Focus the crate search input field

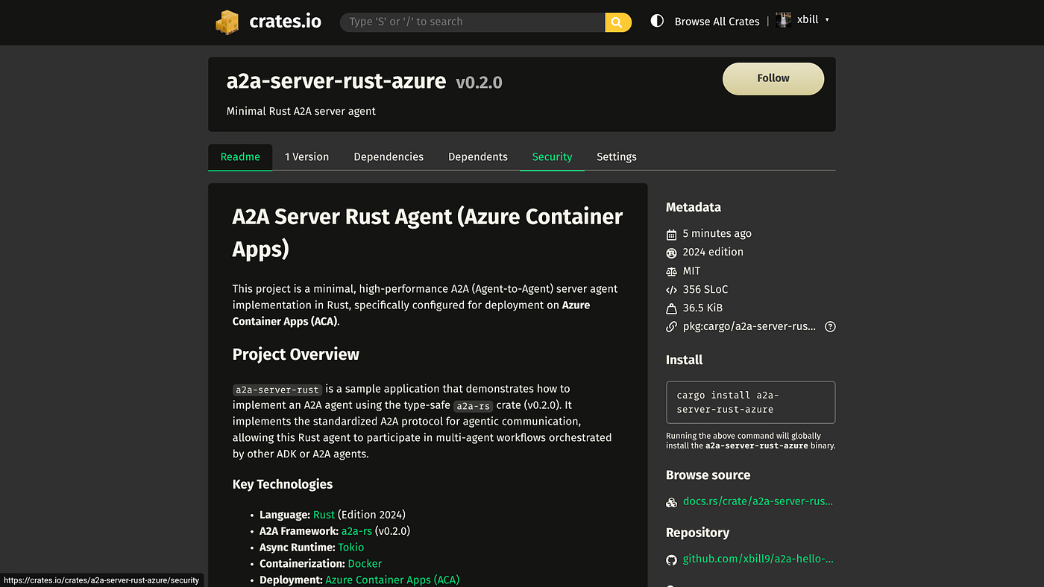tap(473, 22)
